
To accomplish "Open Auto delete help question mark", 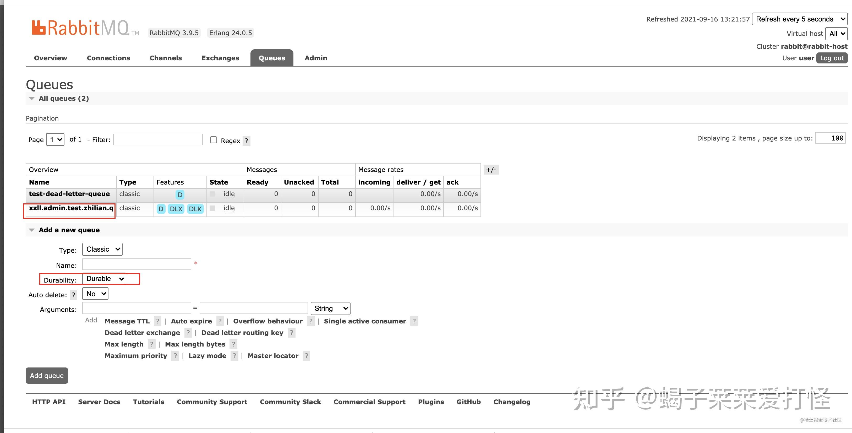I will 73,295.
